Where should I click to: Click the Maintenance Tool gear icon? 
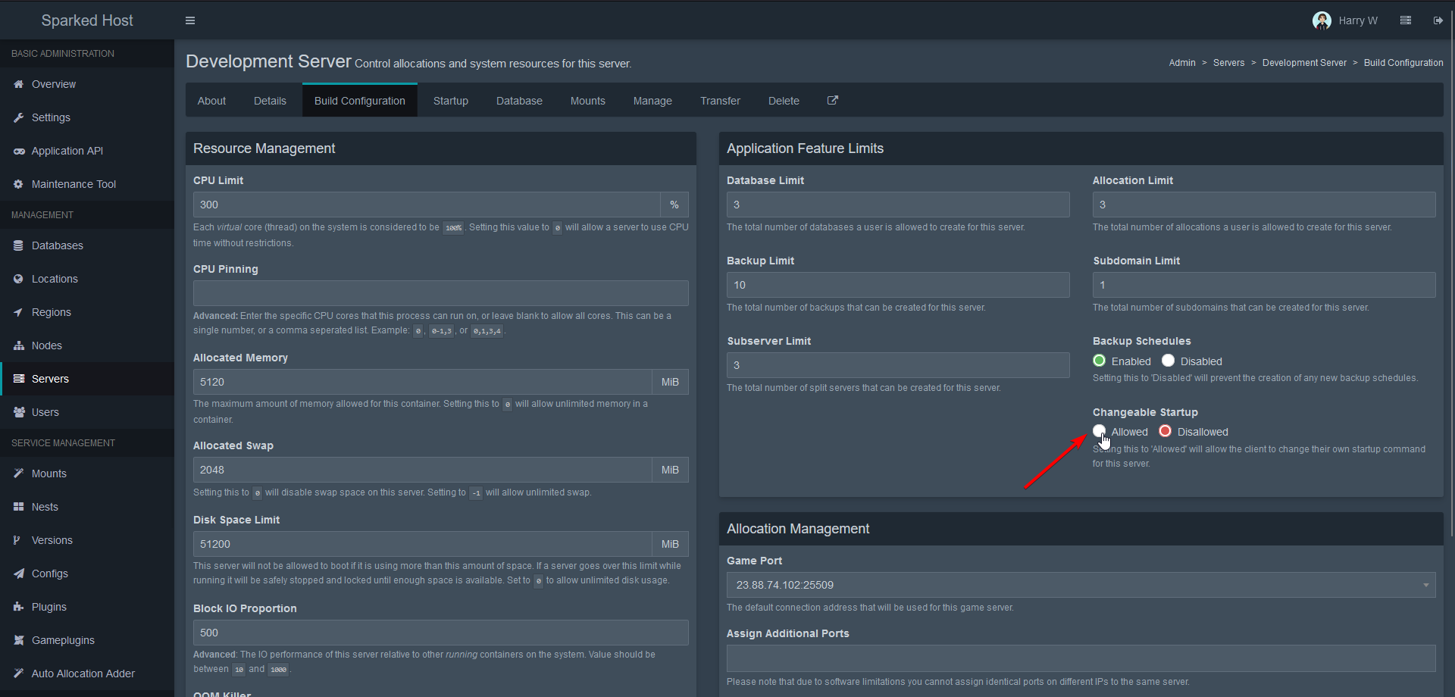click(17, 183)
